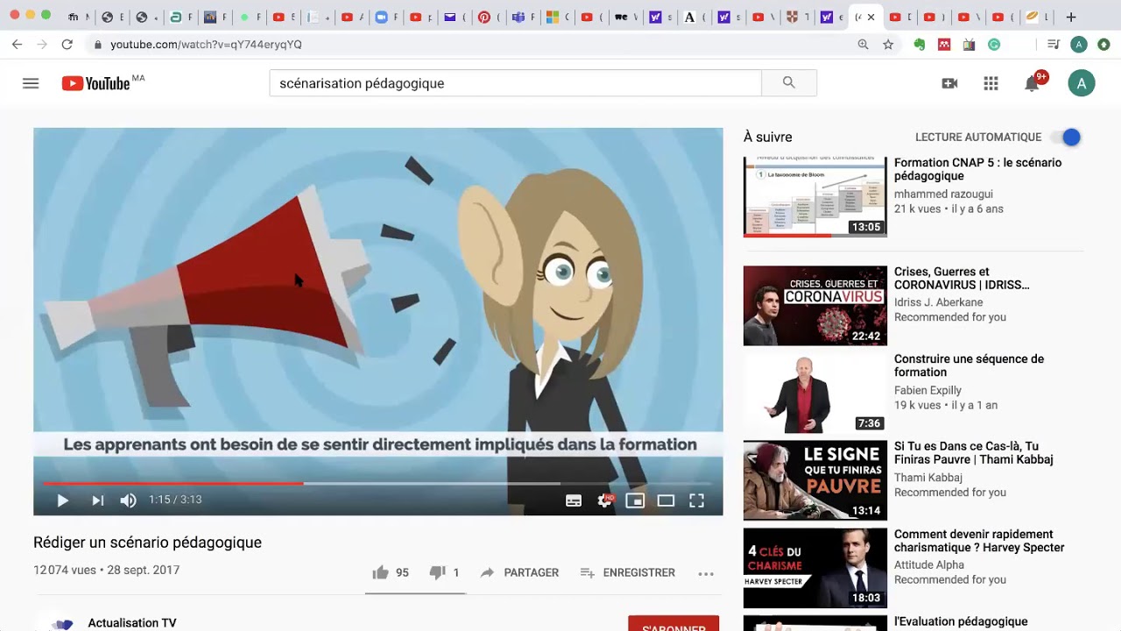The width and height of the screenshot is (1121, 631).
Task: Open the Evernote extension icon
Action: pyautogui.click(x=920, y=44)
